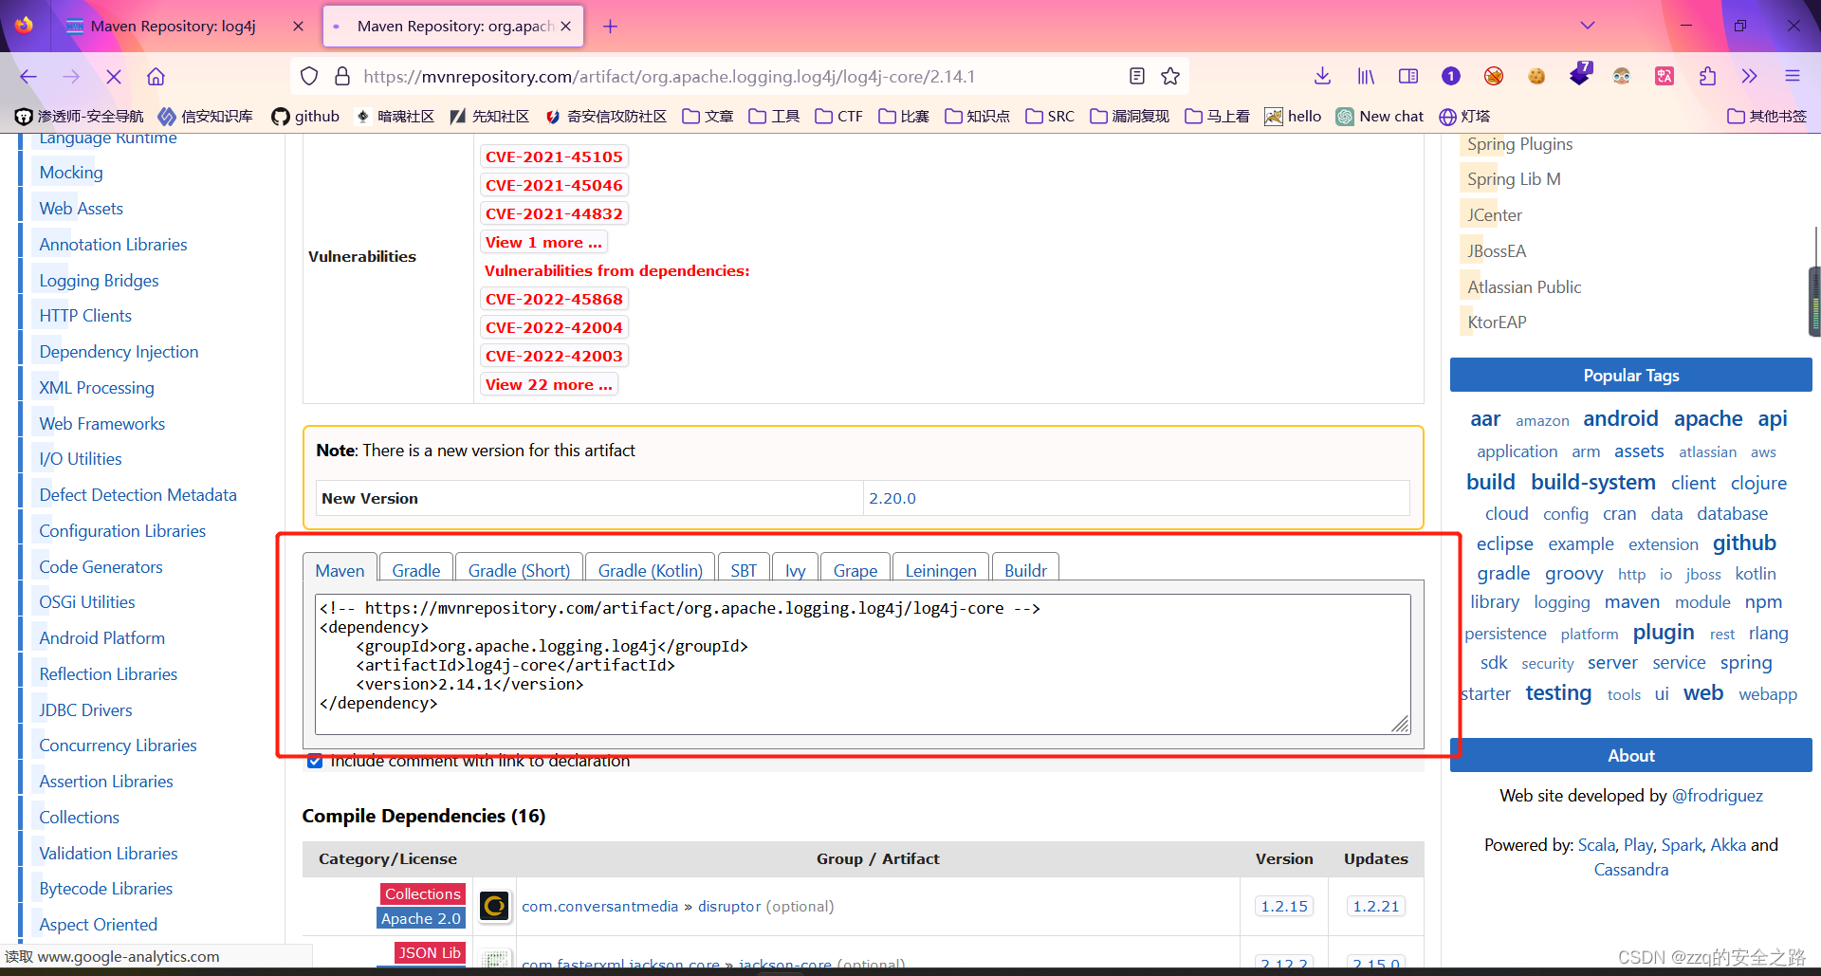Open disruptor update 1.2.21
Viewport: 1821px width, 976px height.
click(1375, 906)
